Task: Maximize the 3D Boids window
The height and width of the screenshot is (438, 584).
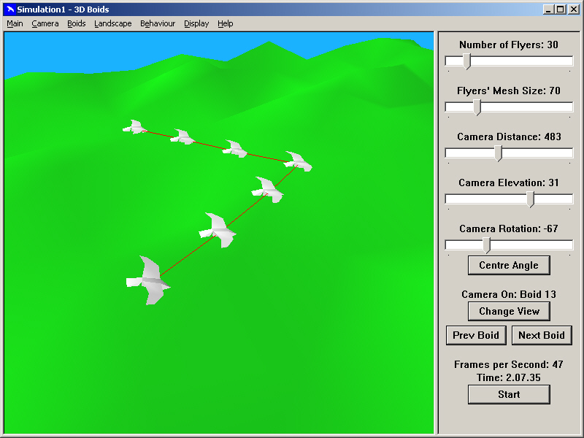Action: (x=560, y=9)
